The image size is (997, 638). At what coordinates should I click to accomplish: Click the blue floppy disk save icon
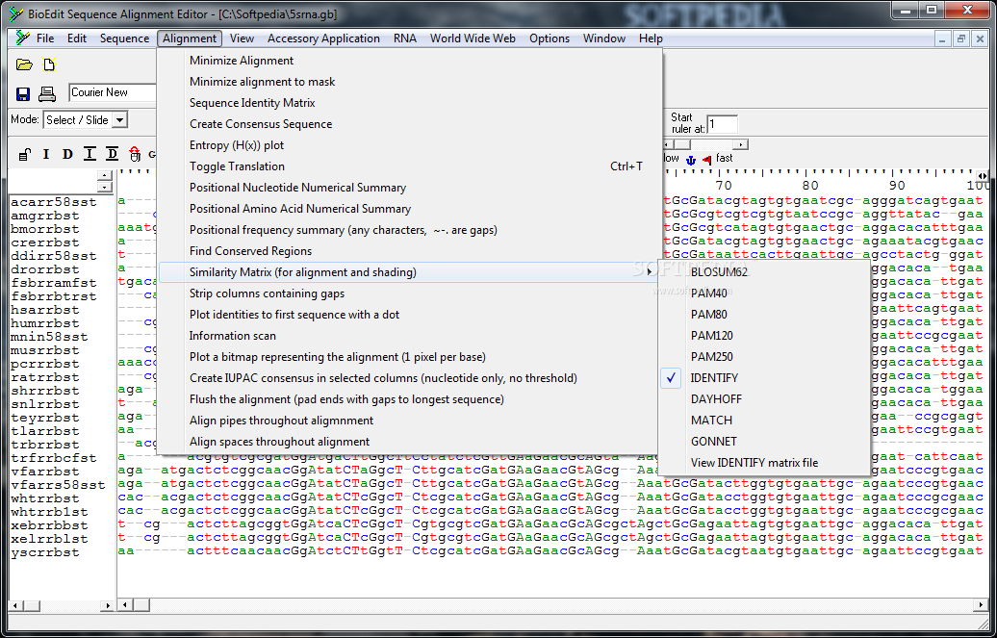[23, 94]
